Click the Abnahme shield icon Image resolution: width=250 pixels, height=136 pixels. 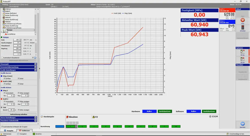click(67, 117)
